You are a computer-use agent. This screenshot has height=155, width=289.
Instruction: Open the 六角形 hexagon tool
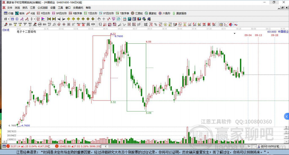pyautogui.click(x=165, y=13)
